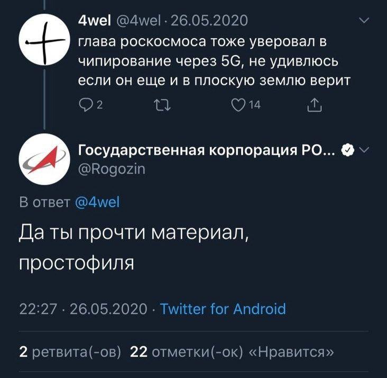View the 2 ретвита(-ов) list
The width and height of the screenshot is (387, 378).
point(70,352)
